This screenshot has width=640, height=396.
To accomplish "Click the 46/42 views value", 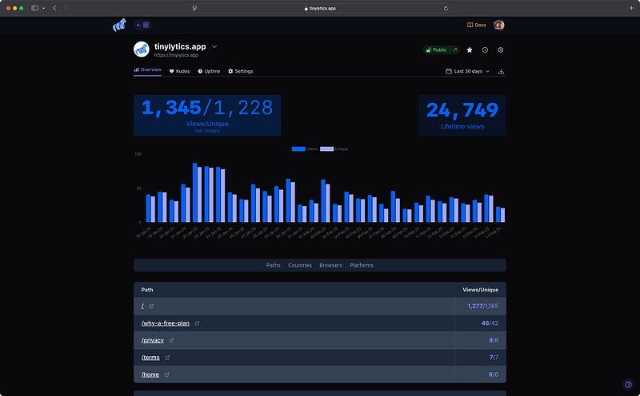I will tap(490, 323).
